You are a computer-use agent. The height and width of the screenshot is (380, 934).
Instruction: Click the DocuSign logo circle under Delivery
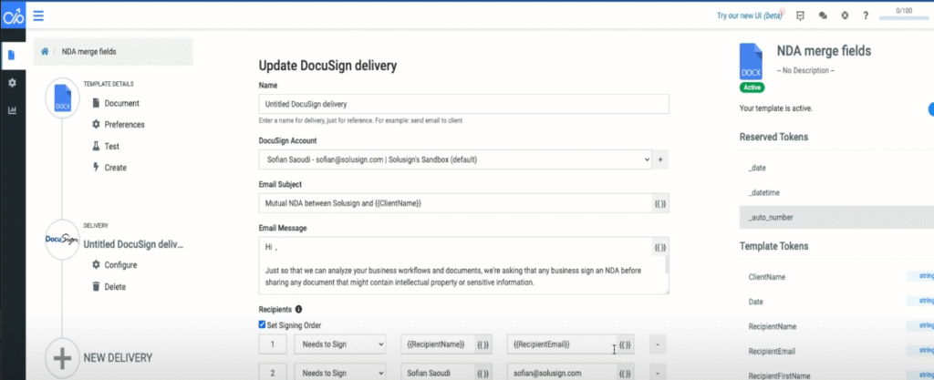63,239
